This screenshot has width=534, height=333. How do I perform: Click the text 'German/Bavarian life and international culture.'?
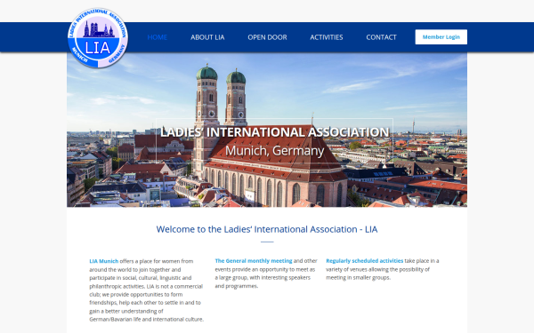click(147, 319)
